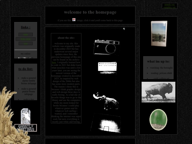Viewport: 192px width, 144px height.
Task: Open the oval green landscape painting
Action: (x=158, y=119)
